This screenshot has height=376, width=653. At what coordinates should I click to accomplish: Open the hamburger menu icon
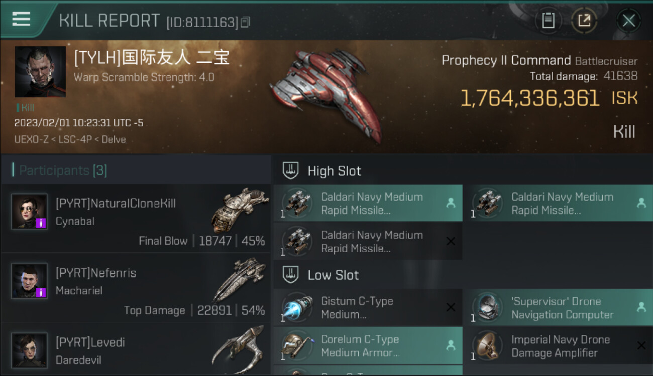[21, 19]
